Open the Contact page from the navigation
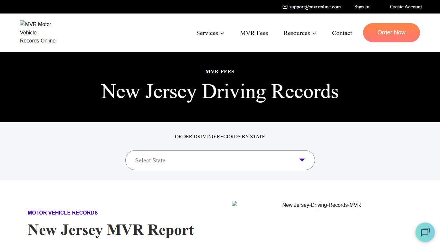The image size is (440, 247). click(x=342, y=33)
